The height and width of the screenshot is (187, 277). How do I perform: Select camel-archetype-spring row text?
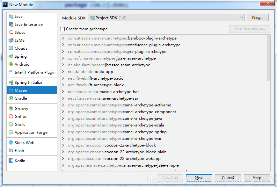(117, 132)
